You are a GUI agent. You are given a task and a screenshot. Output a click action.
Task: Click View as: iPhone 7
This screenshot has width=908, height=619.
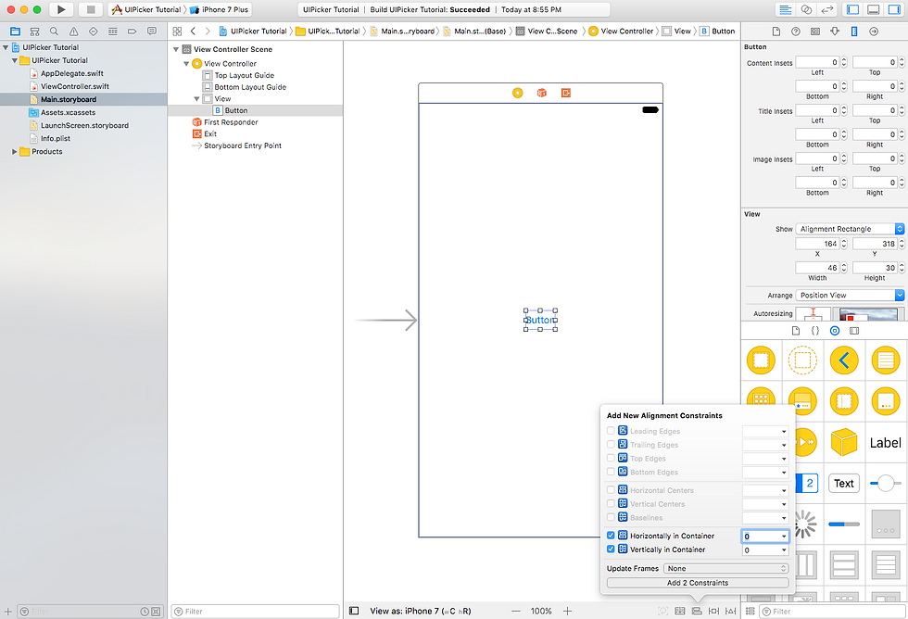point(421,611)
